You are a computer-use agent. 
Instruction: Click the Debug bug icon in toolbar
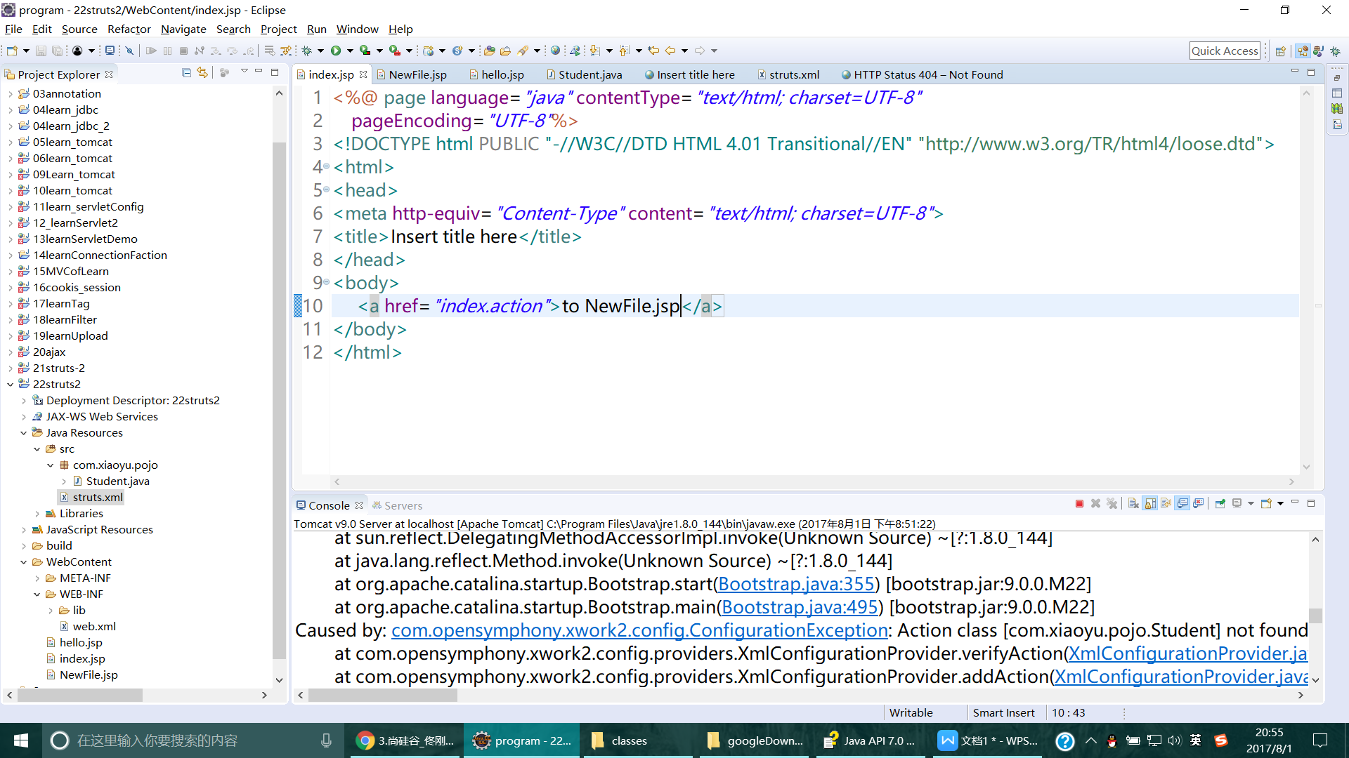tap(306, 51)
